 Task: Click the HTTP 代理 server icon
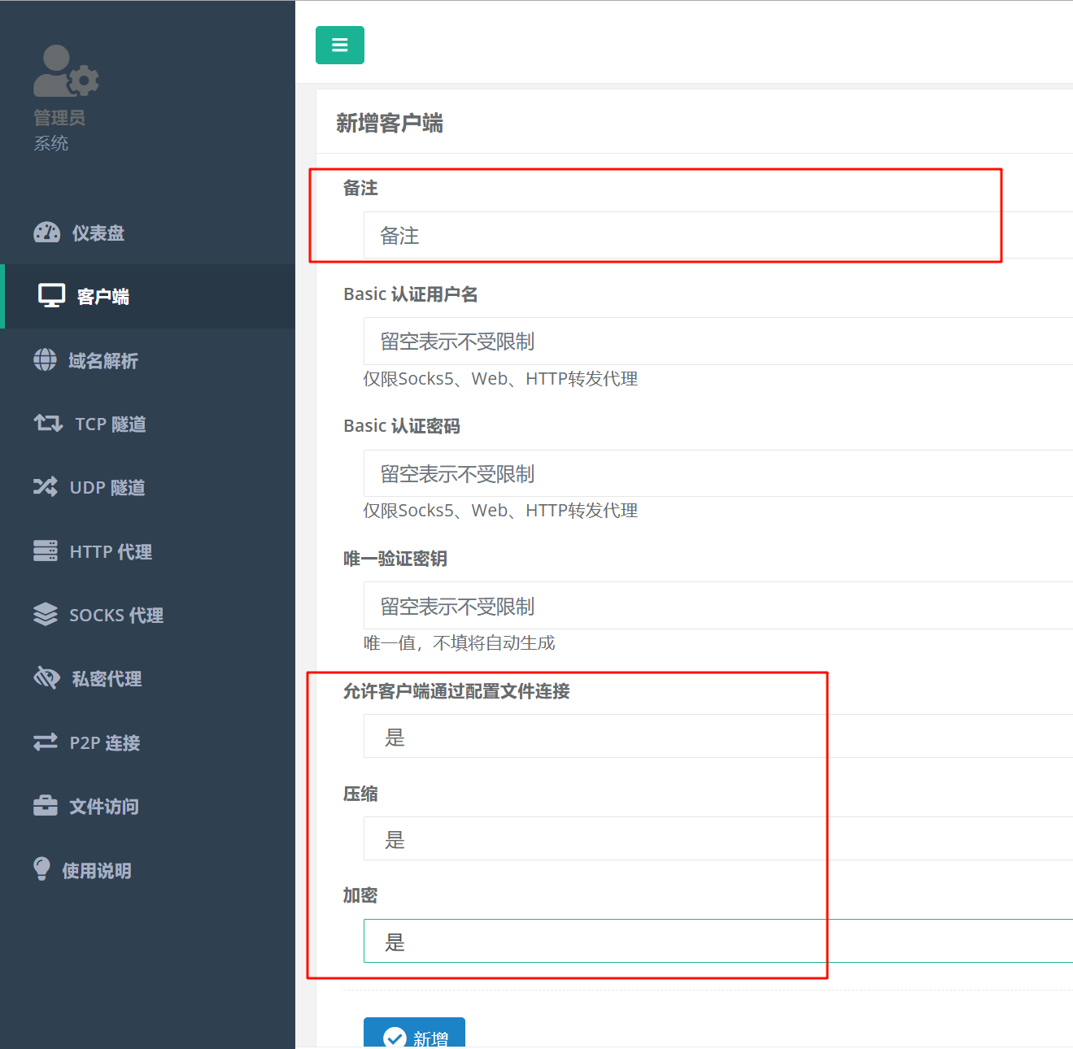pos(45,551)
